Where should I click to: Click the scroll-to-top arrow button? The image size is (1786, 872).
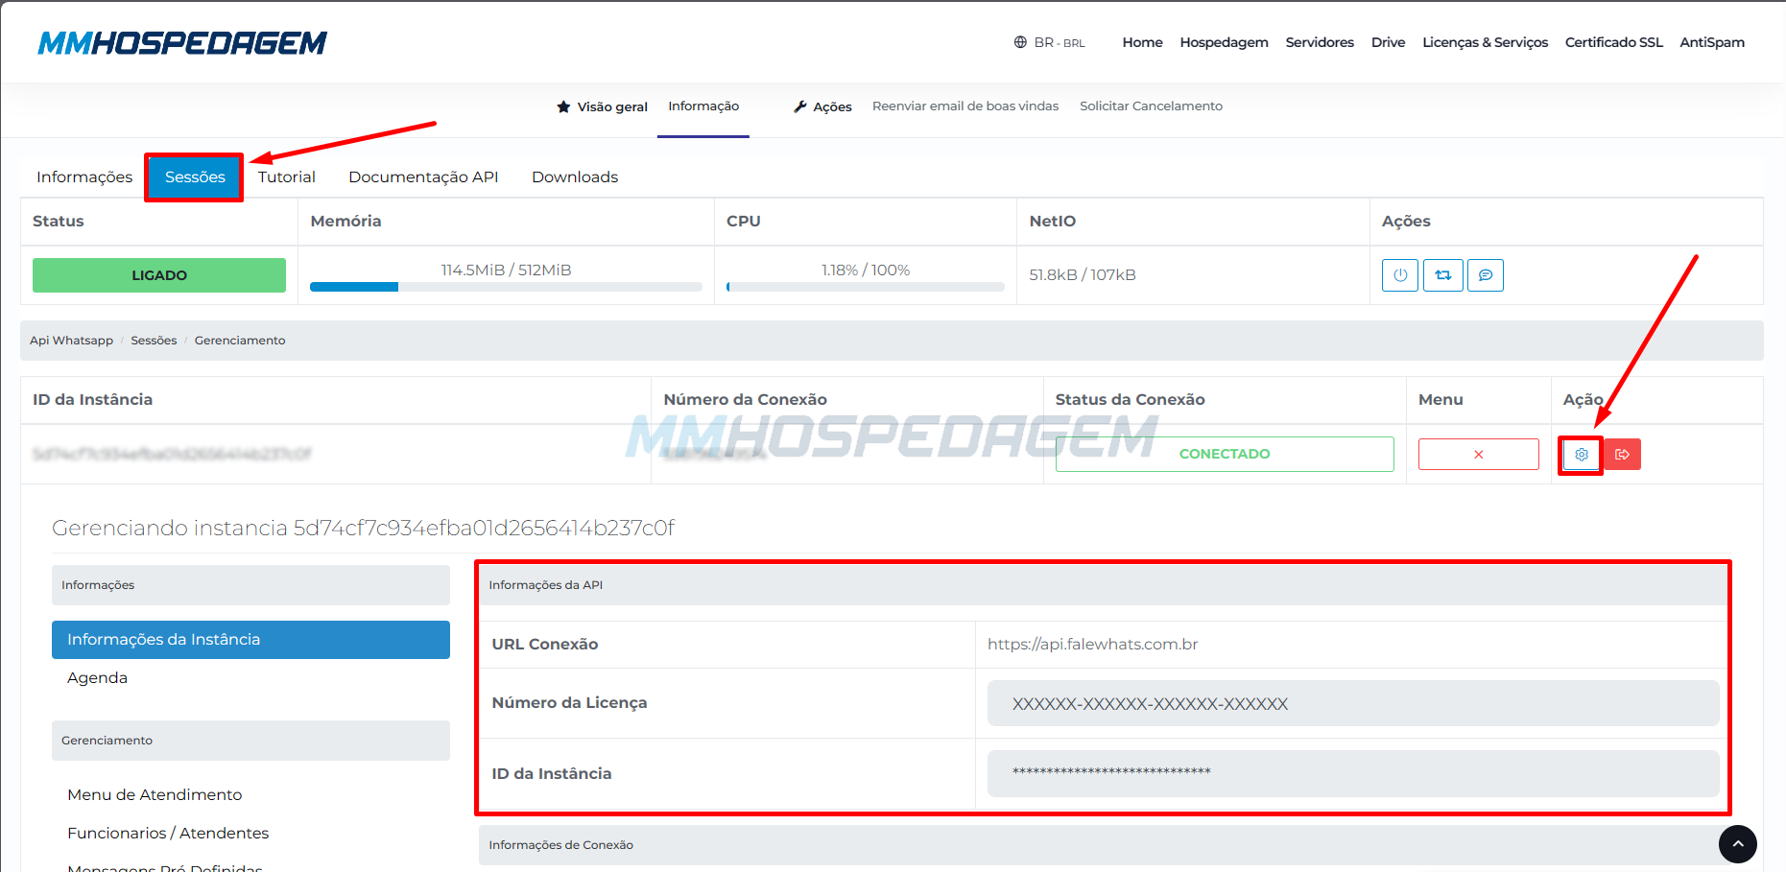coord(1737,844)
